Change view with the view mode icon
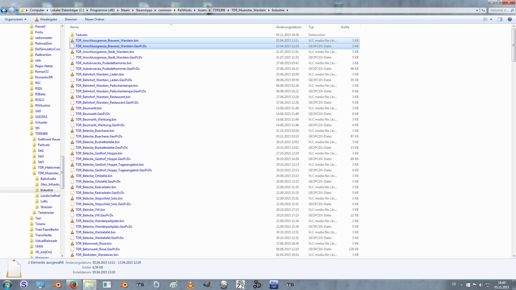Image resolution: width=516 pixels, height=290 pixels. [485, 19]
